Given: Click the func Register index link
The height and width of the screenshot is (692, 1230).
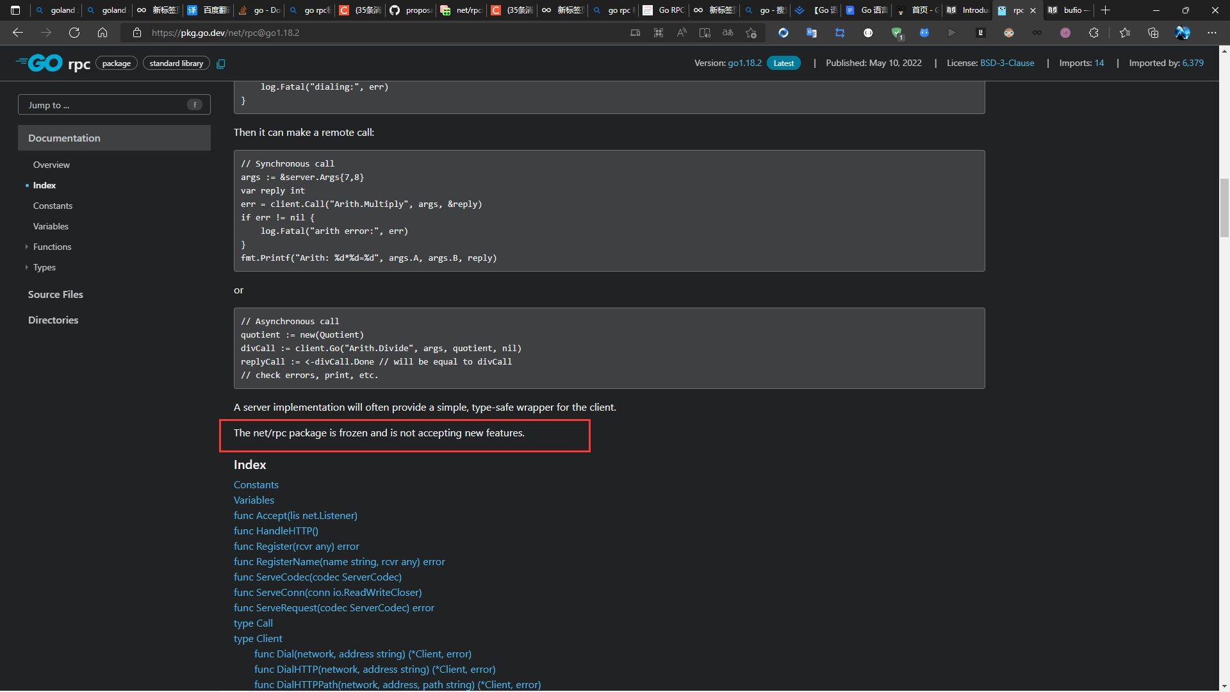Looking at the screenshot, I should click(x=296, y=545).
